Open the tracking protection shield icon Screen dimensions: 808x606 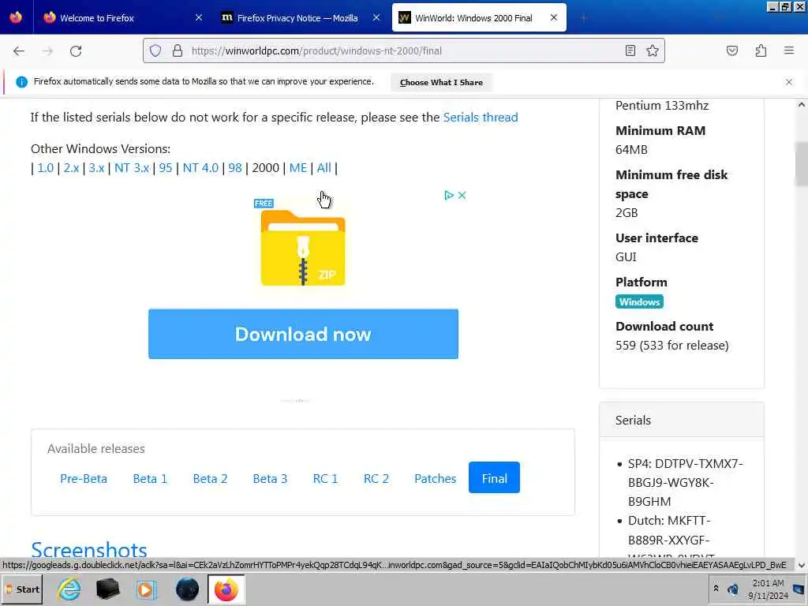(x=155, y=50)
